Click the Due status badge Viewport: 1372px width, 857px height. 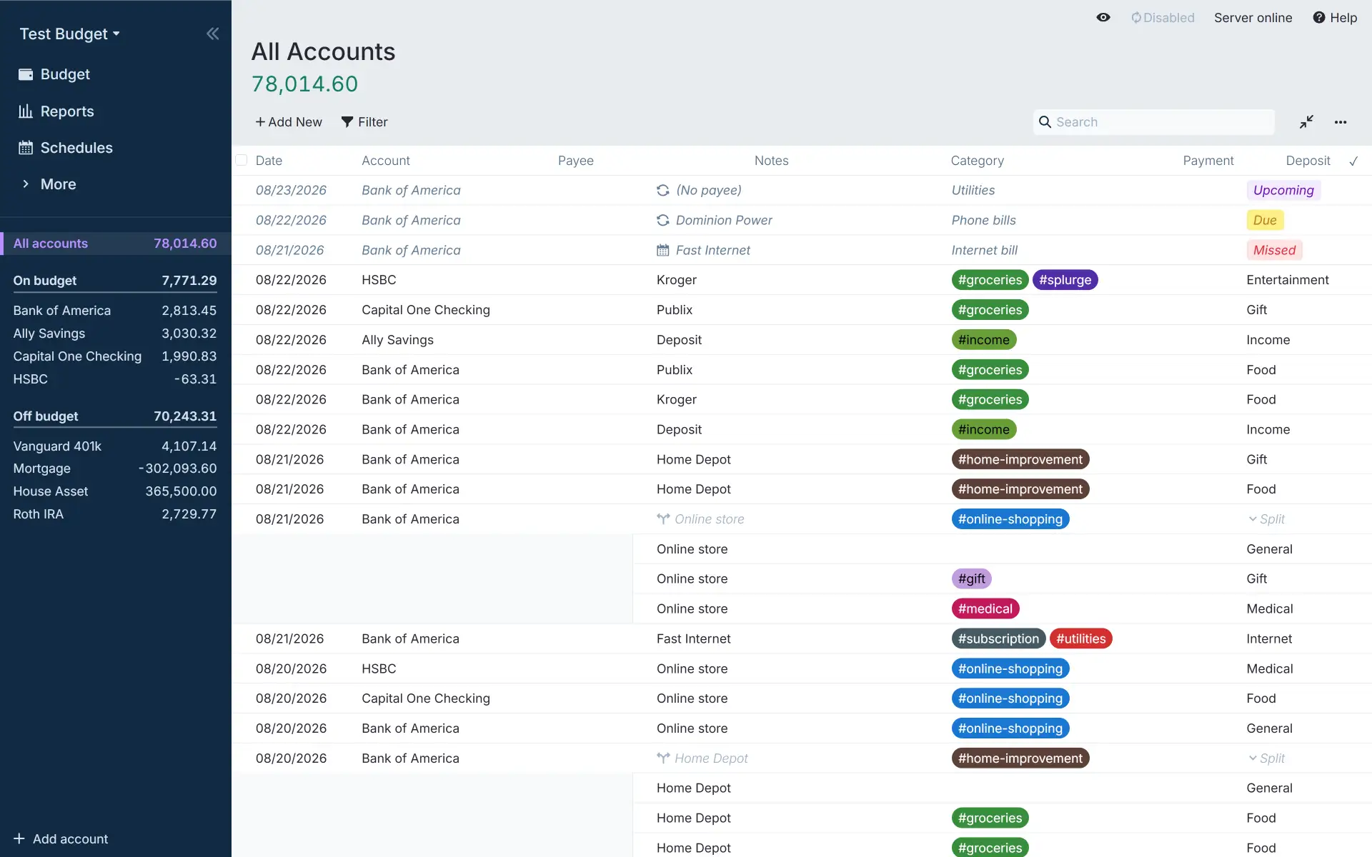coord(1265,220)
